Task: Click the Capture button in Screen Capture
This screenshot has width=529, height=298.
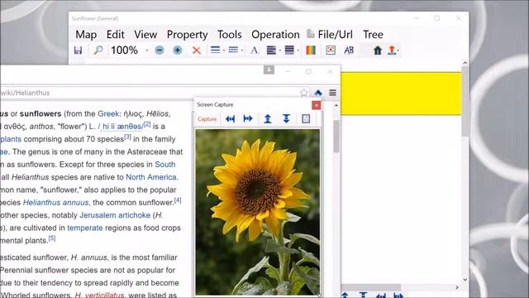Action: click(x=207, y=119)
